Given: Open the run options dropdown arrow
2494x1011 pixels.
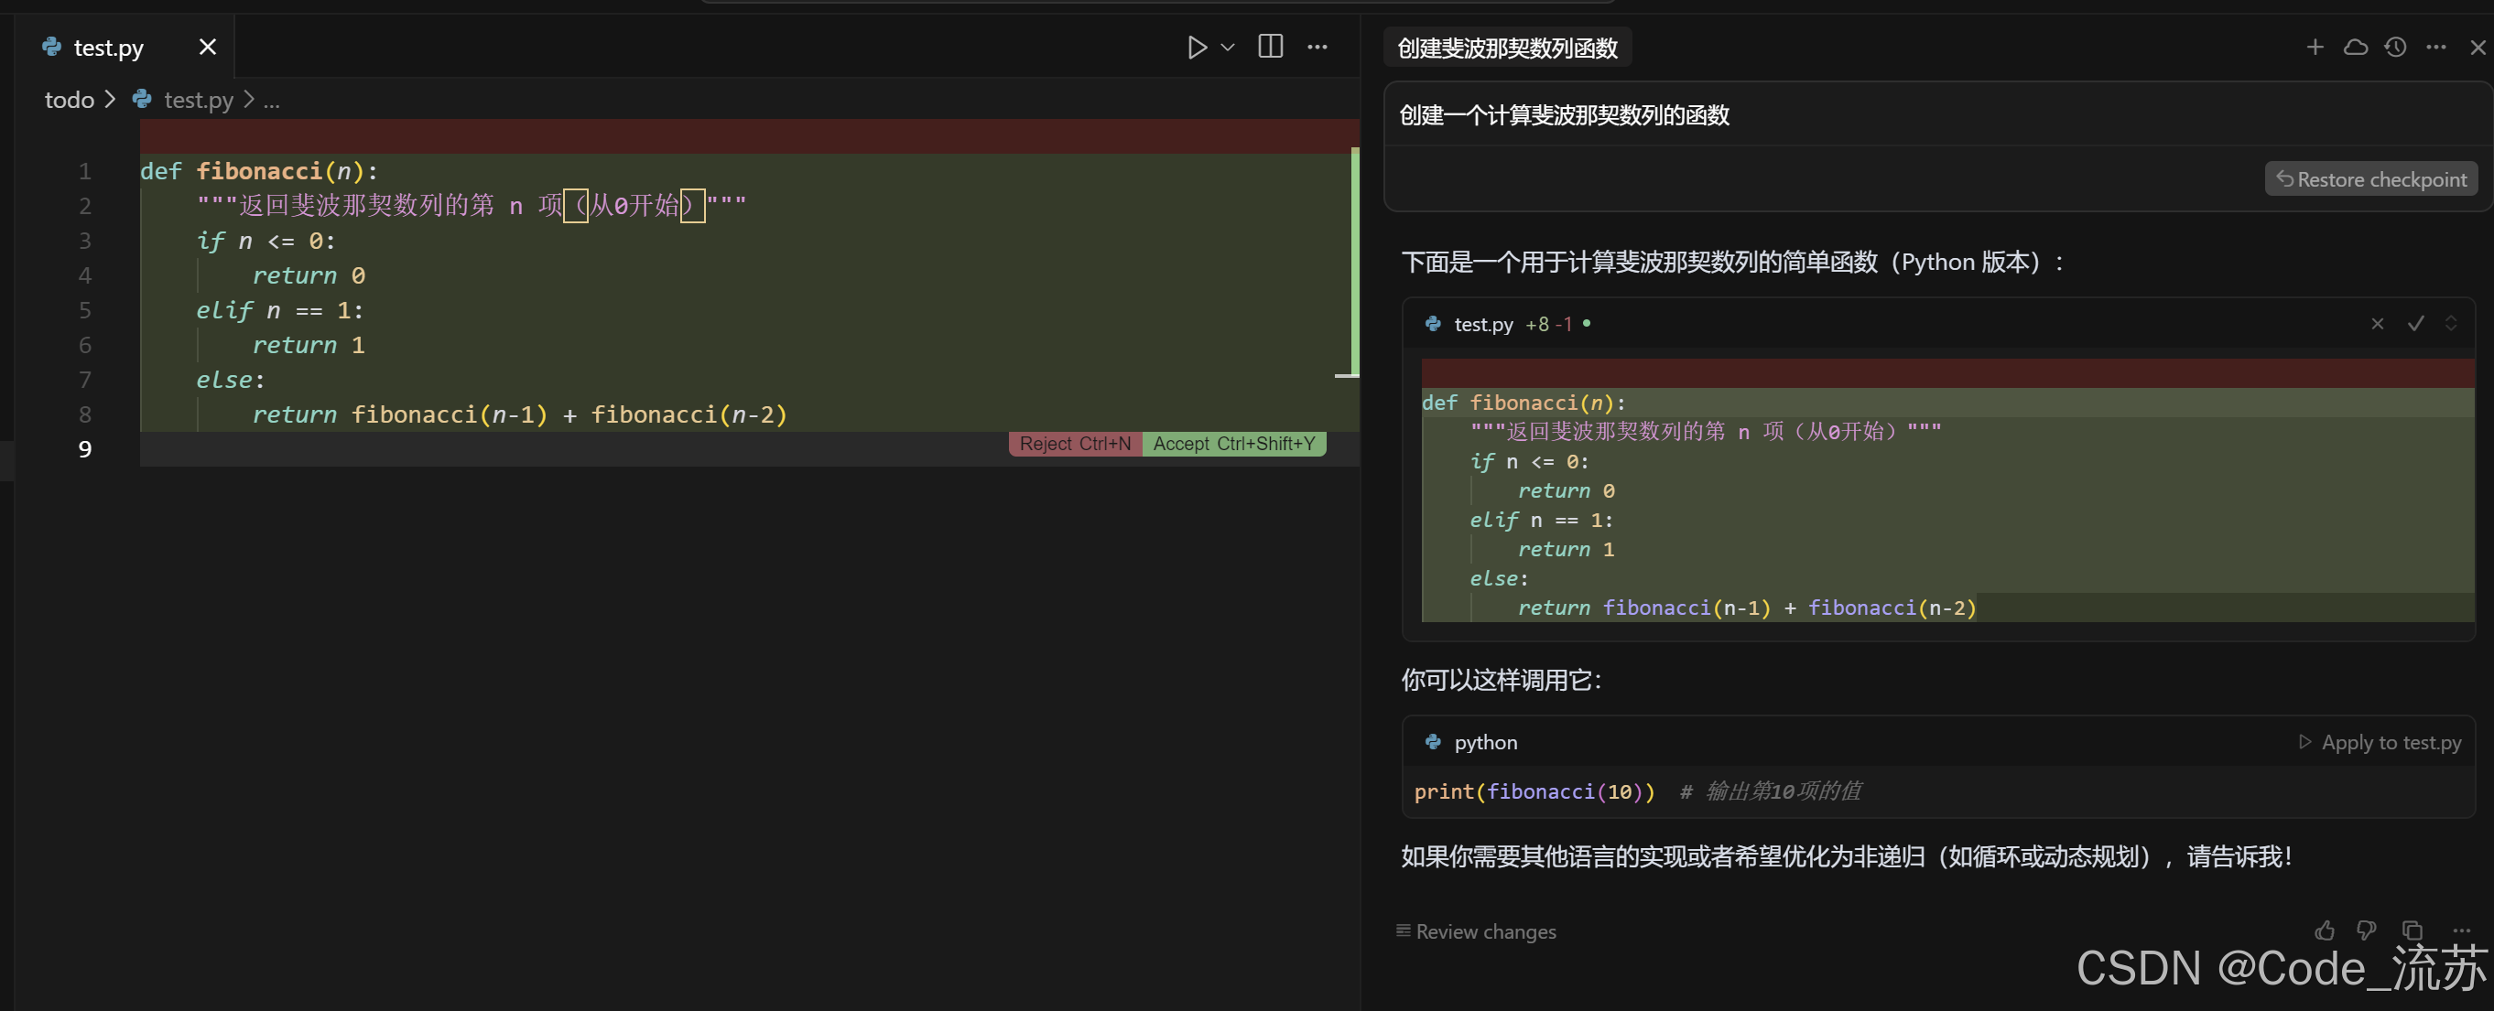Looking at the screenshot, I should click(x=1228, y=48).
